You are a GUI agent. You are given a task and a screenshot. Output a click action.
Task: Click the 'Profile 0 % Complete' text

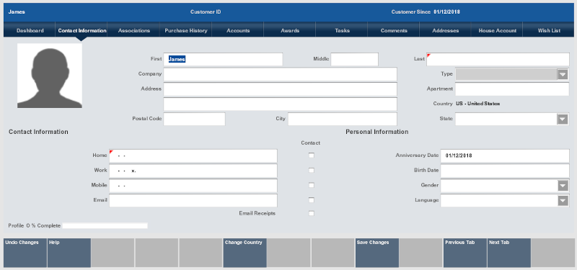coord(34,225)
